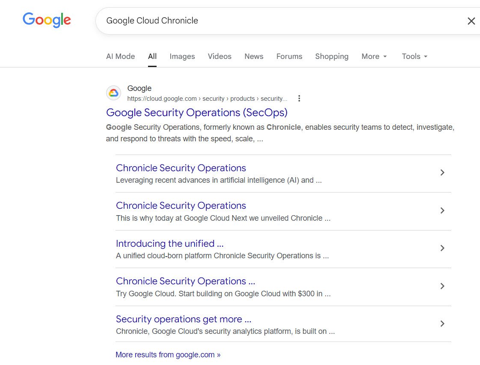Image resolution: width=480 pixels, height=365 pixels.
Task: Open the three-dot menu beside the Google result
Action: 299,98
